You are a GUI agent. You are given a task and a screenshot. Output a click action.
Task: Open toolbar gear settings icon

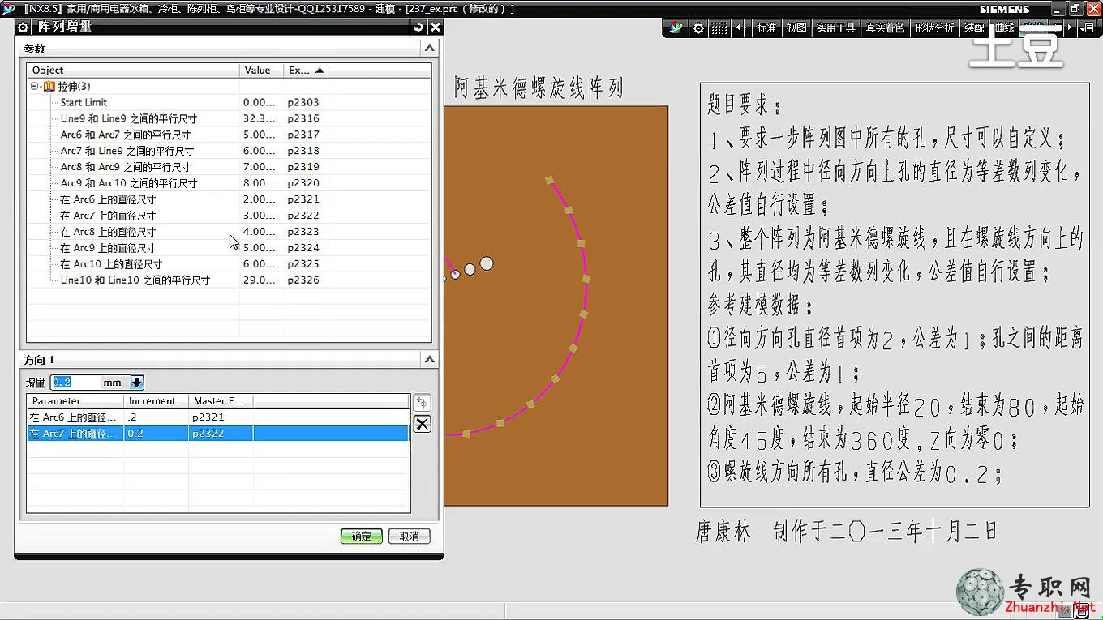coord(698,28)
